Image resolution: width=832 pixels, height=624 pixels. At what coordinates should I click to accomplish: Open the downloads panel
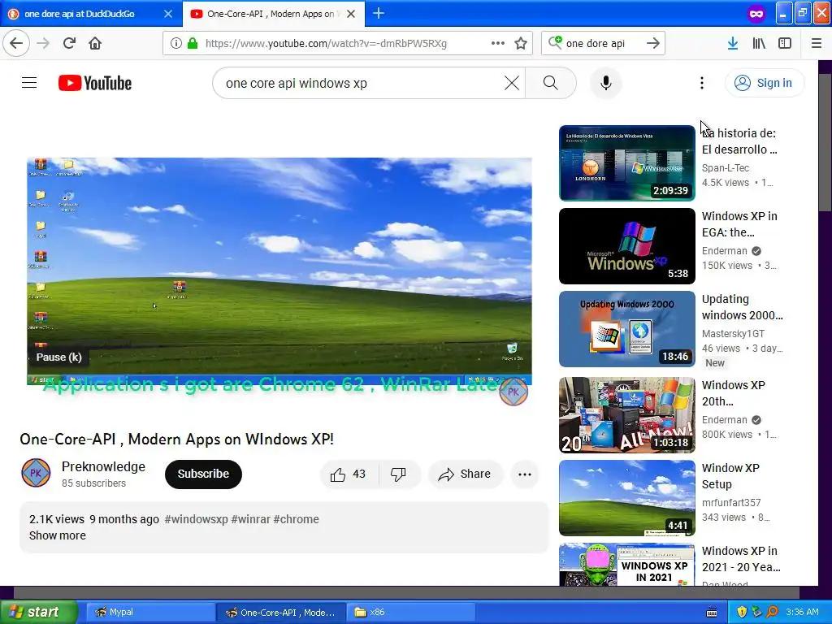733,44
